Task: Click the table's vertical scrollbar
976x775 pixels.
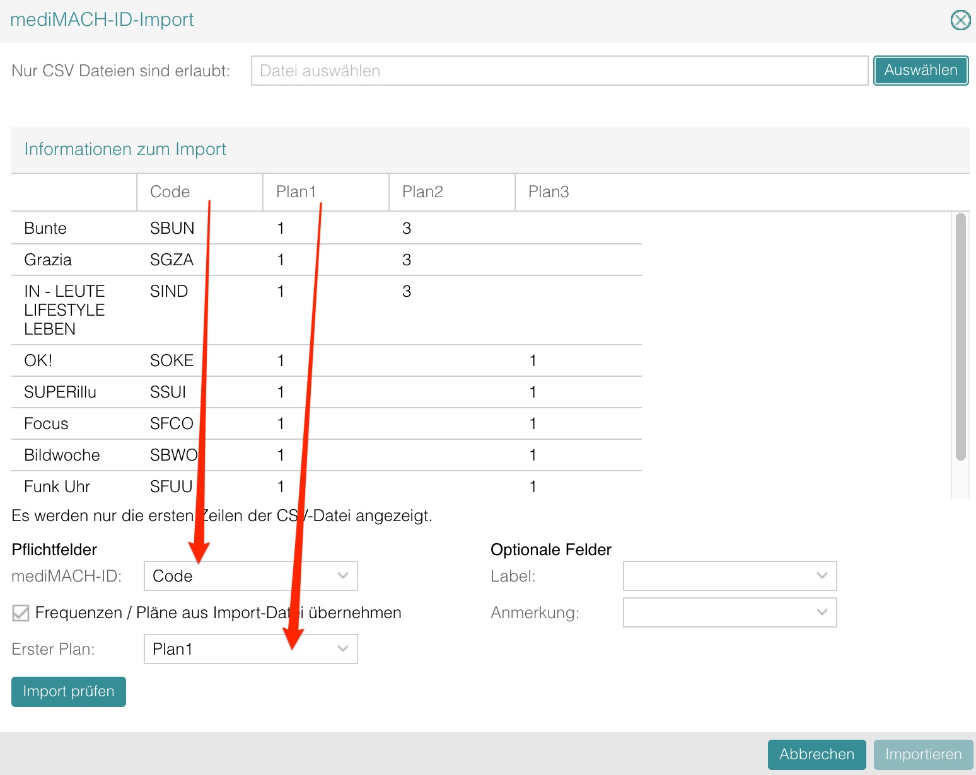Action: (960, 337)
